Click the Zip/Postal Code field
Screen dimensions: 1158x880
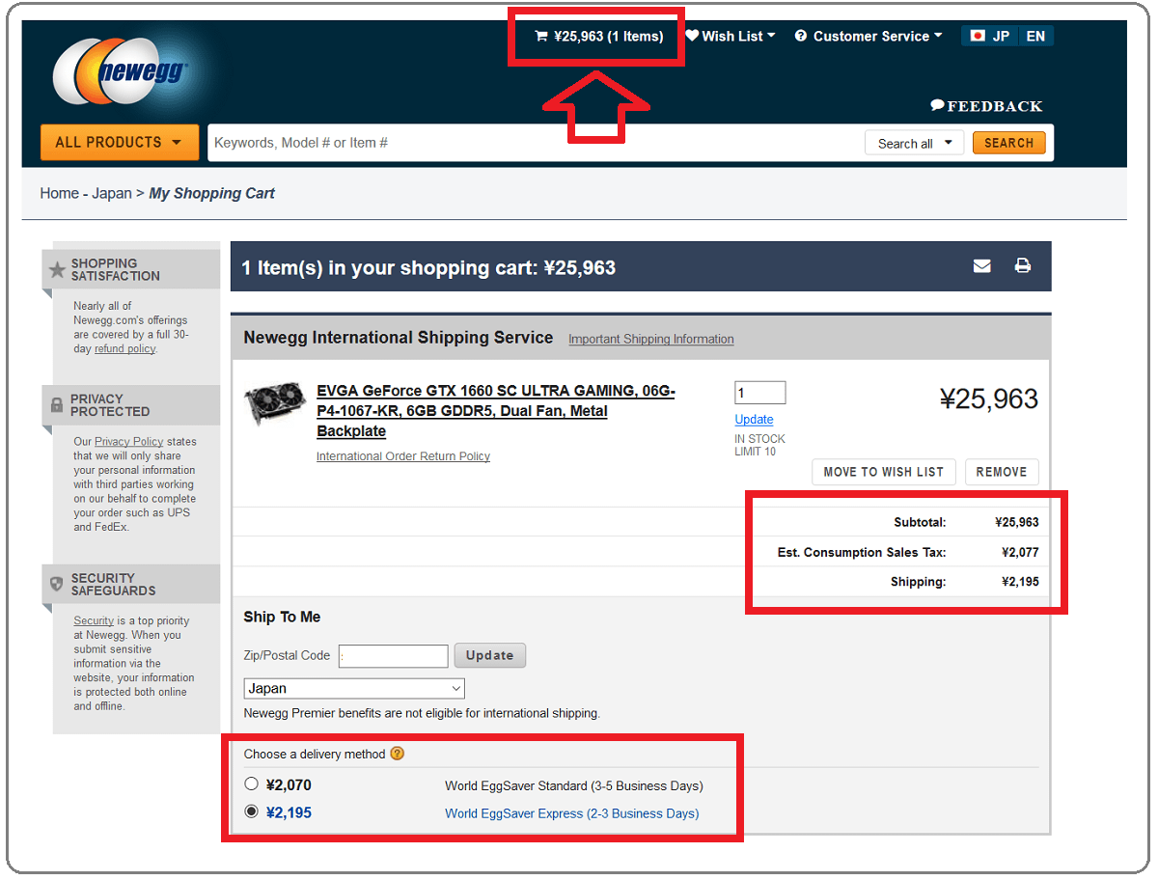(x=393, y=656)
